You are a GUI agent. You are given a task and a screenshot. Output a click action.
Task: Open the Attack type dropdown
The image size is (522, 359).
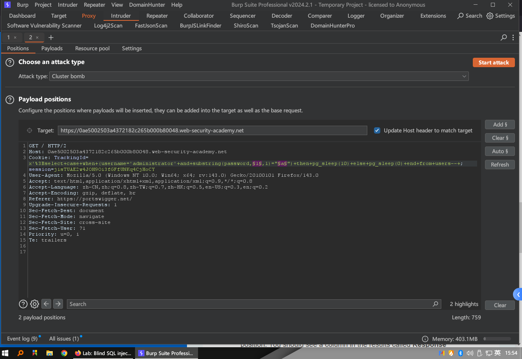pyautogui.click(x=259, y=76)
